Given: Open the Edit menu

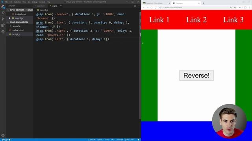Looking at the screenshot, I should [x=11, y=2].
